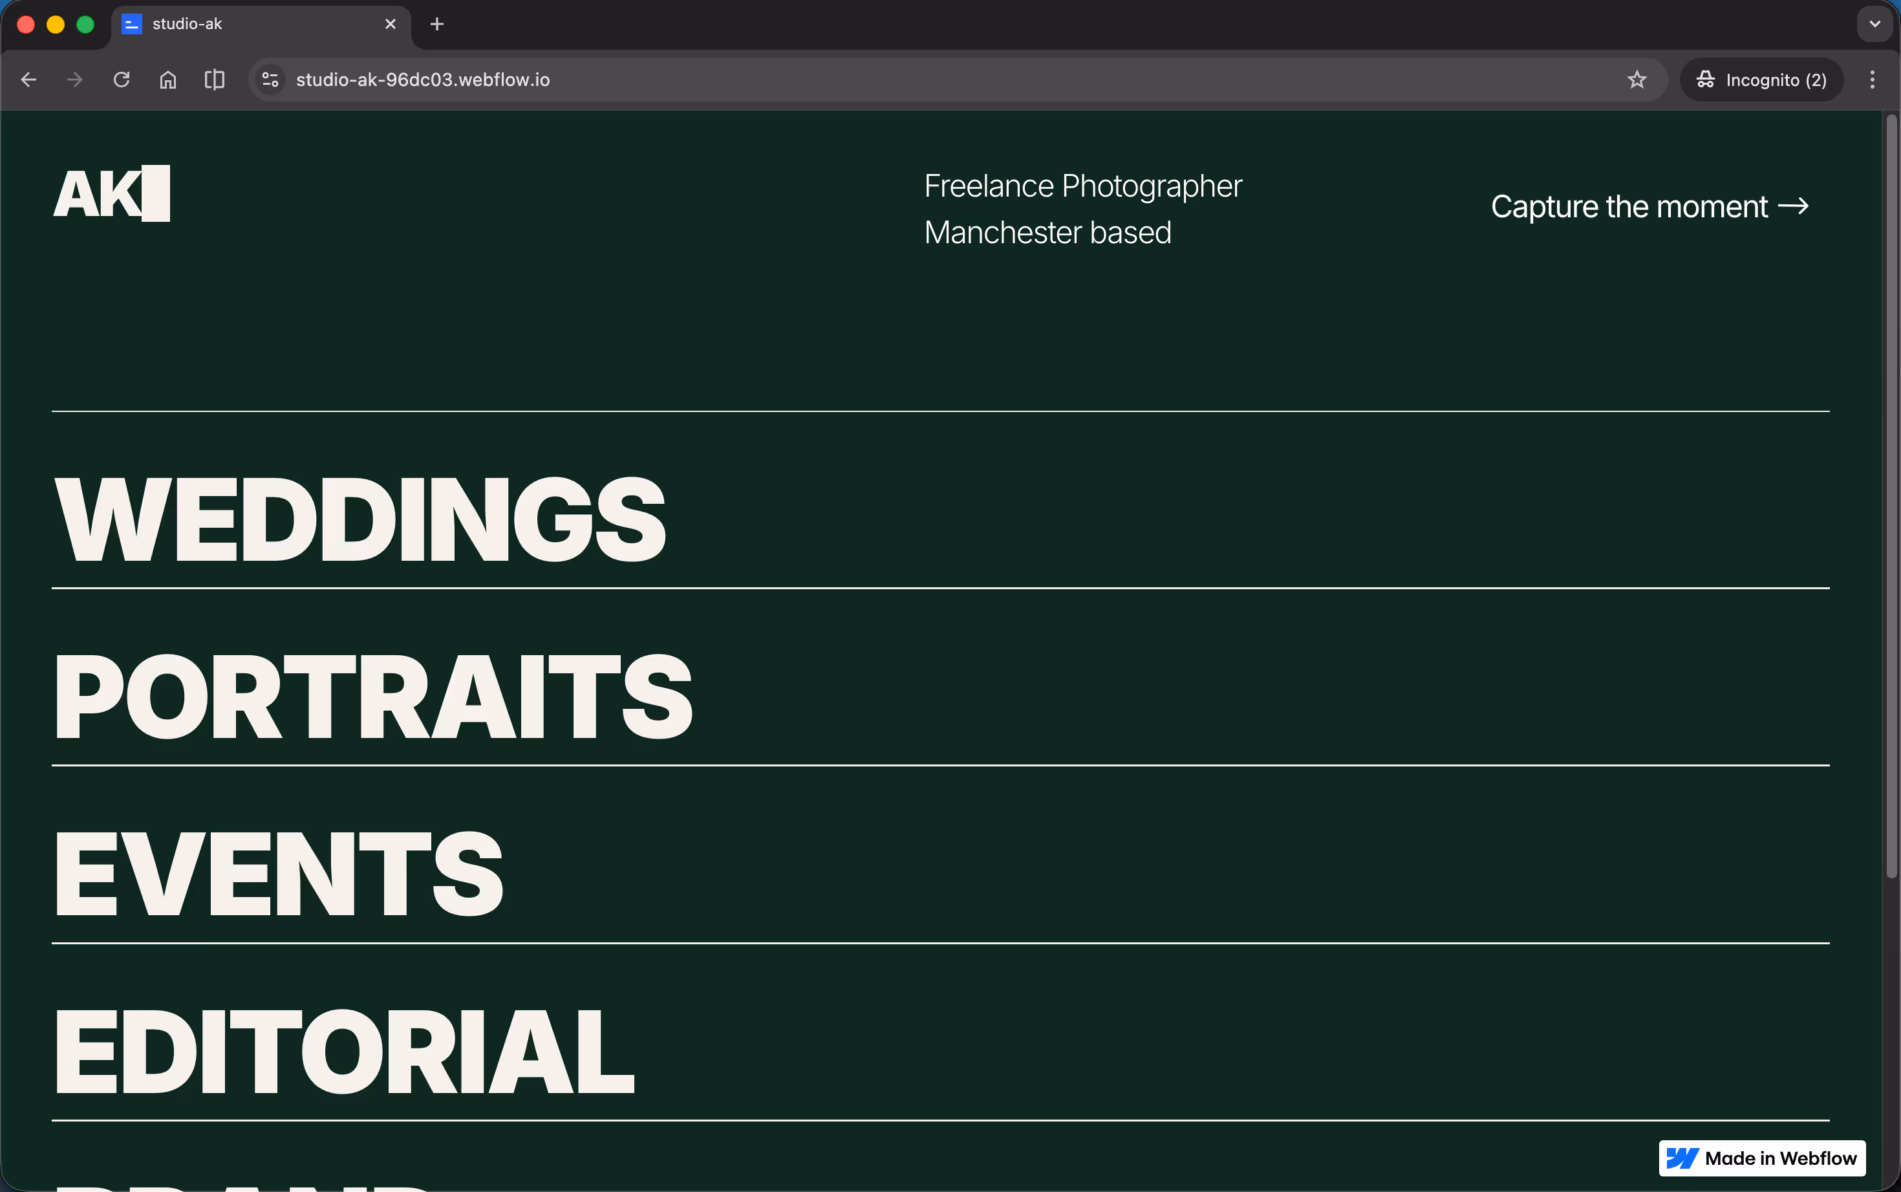1901x1192 pixels.
Task: Bookmark this page with star icon
Action: click(x=1637, y=80)
